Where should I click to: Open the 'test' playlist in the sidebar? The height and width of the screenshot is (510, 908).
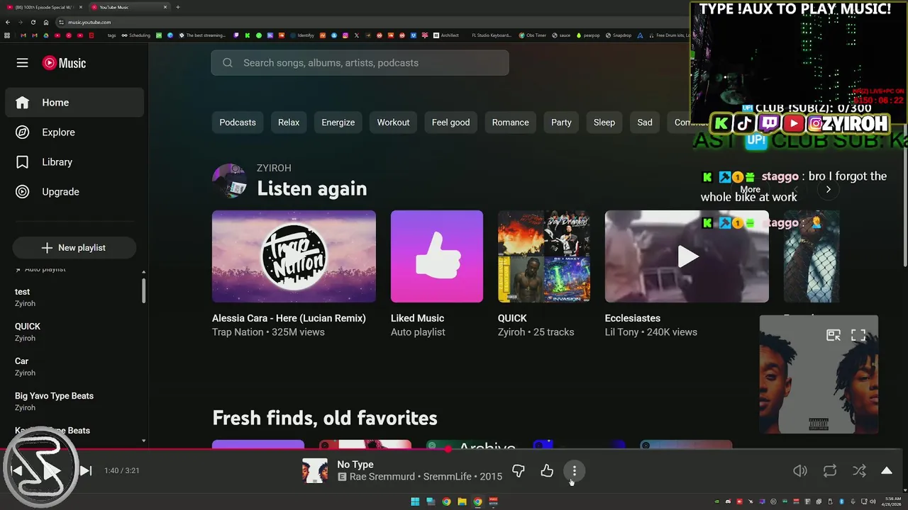coord(74,297)
